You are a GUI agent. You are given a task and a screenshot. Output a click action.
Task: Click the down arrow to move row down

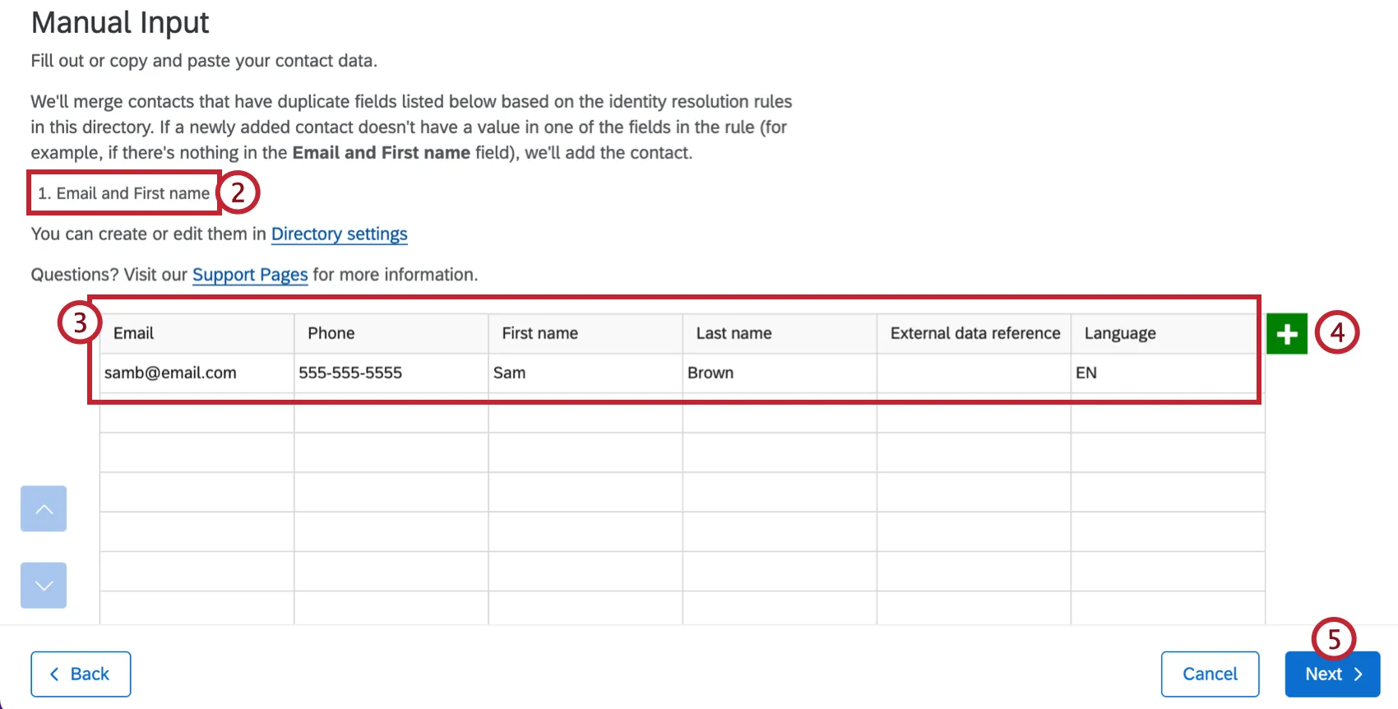(43, 585)
